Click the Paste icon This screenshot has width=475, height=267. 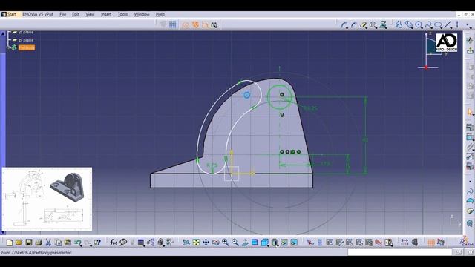tap(68, 243)
